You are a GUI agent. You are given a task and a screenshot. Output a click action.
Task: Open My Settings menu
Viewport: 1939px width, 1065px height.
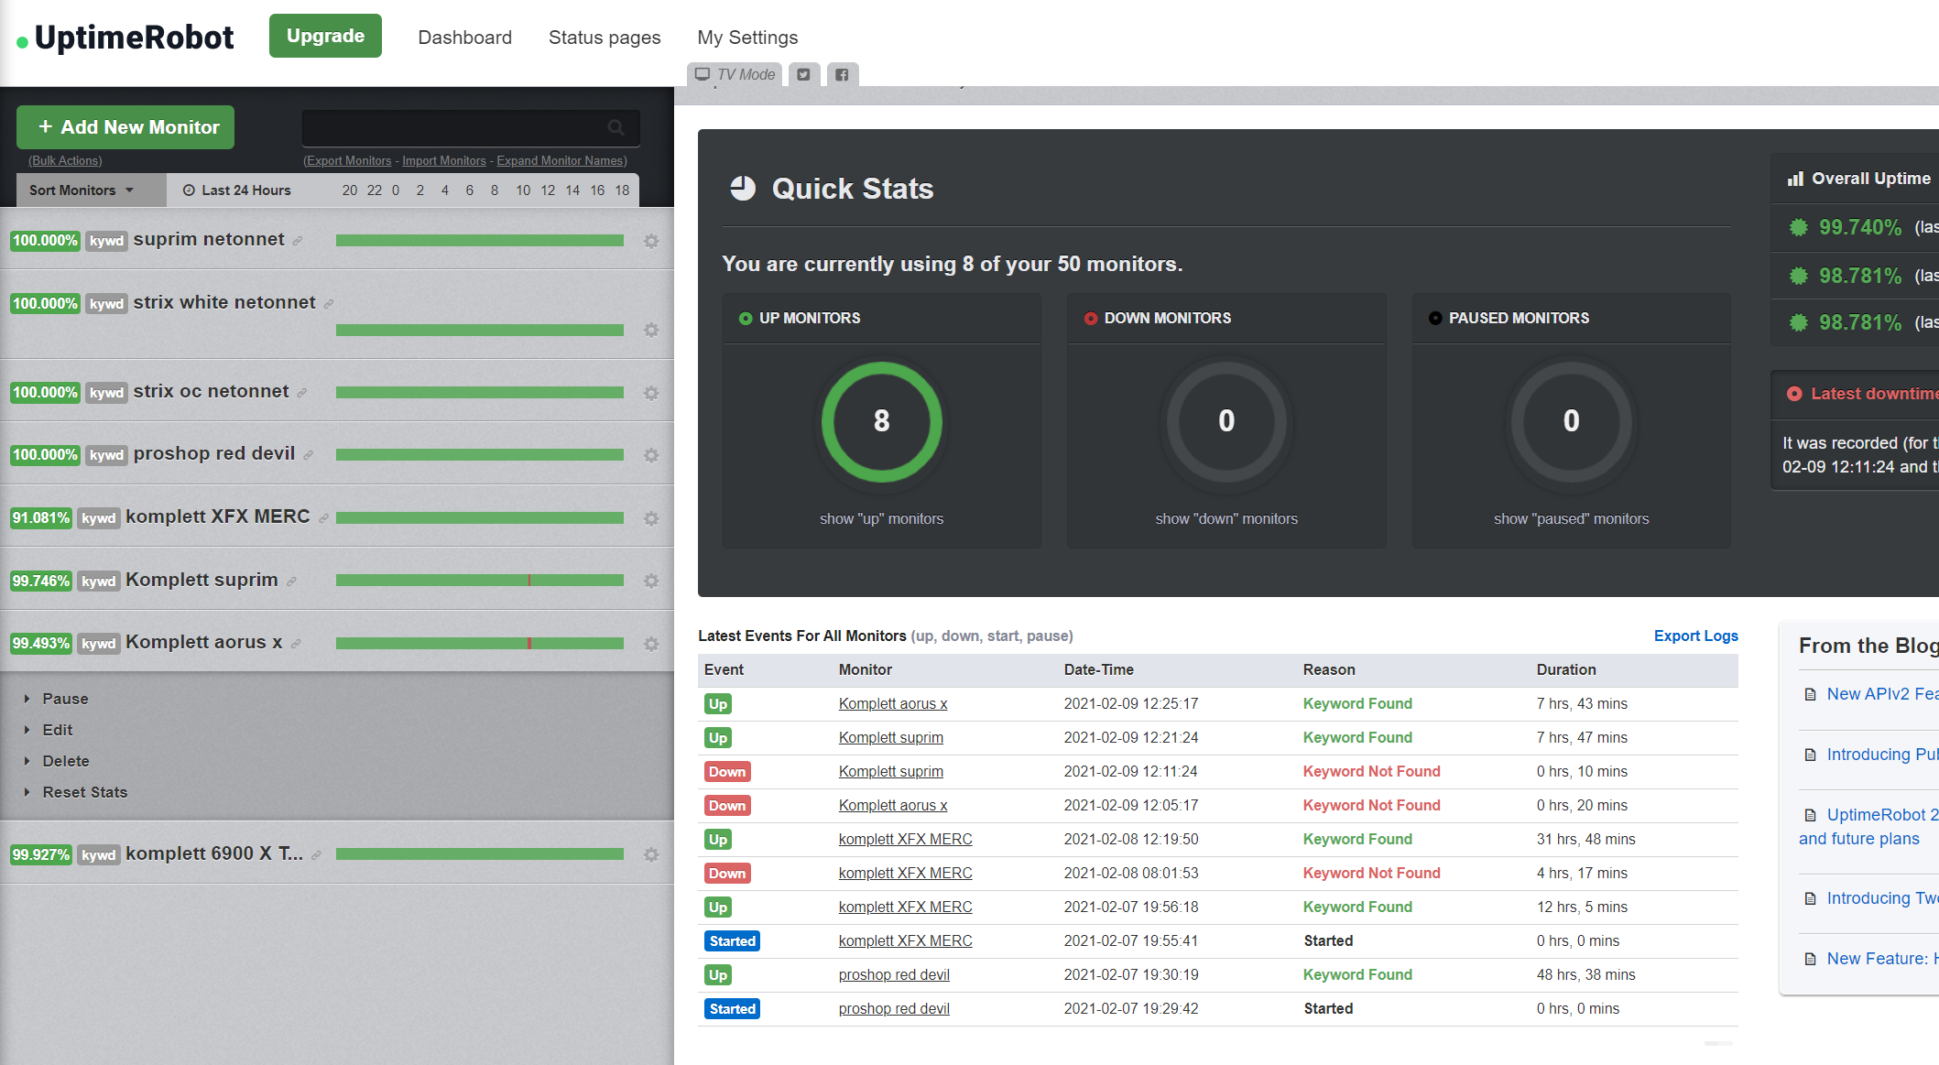point(747,38)
